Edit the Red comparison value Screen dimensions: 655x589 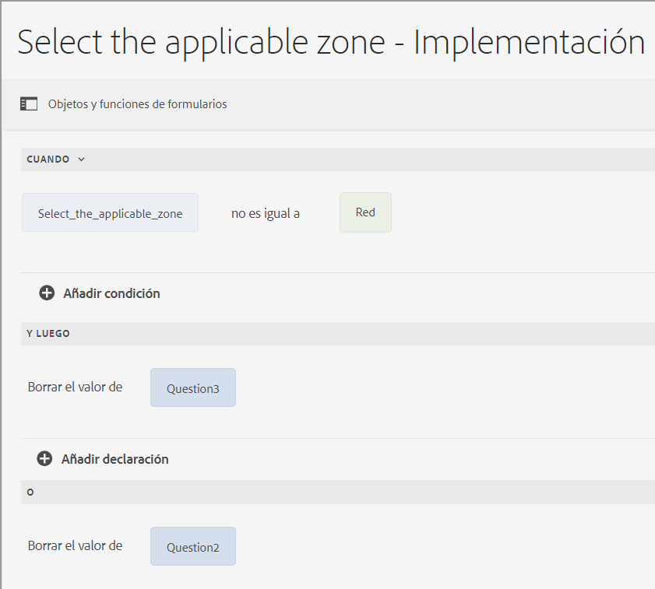[x=365, y=212]
